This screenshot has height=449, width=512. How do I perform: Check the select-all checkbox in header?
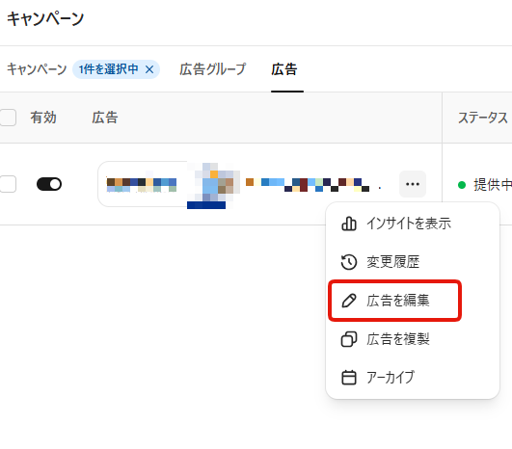pos(7,118)
